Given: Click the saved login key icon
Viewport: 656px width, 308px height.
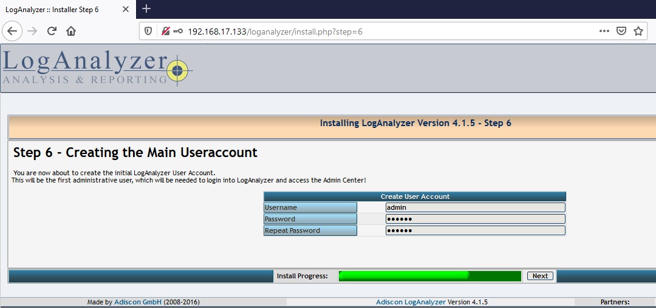Looking at the screenshot, I should point(178,31).
